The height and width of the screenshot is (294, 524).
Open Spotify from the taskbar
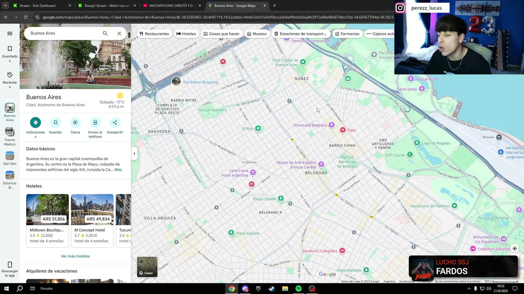point(298,289)
